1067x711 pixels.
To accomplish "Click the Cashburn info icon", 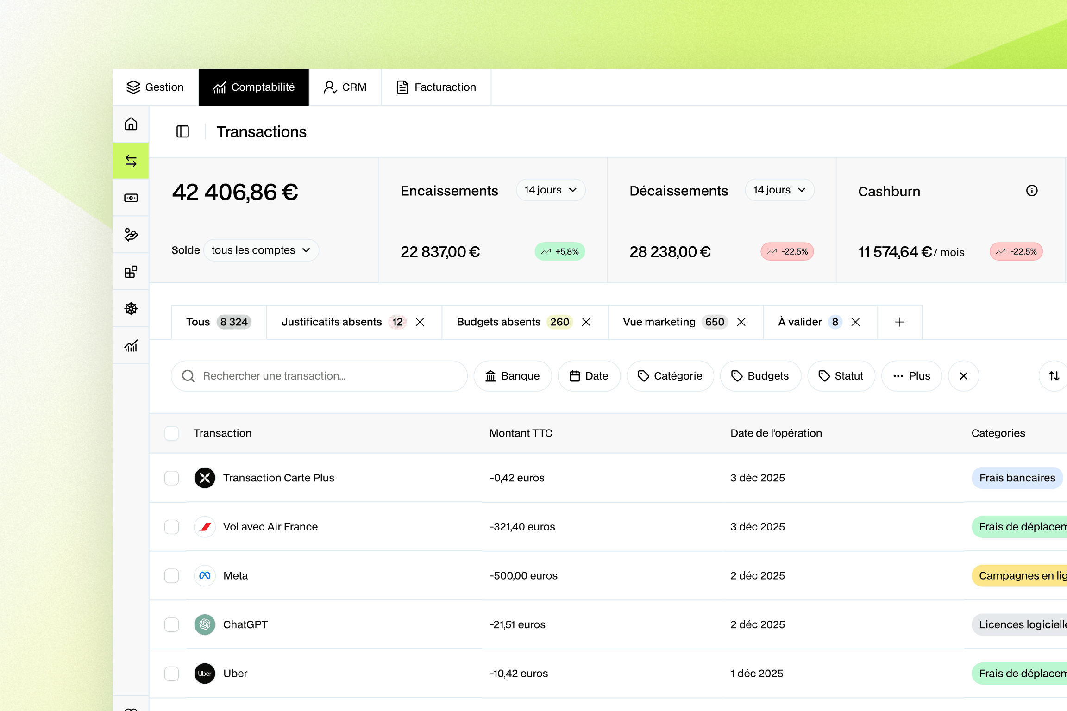I will tap(1032, 191).
